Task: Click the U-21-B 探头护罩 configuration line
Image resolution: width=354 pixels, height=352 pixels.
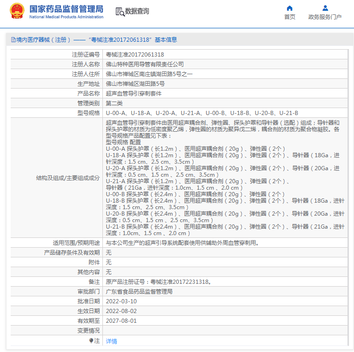Action: click(225, 230)
